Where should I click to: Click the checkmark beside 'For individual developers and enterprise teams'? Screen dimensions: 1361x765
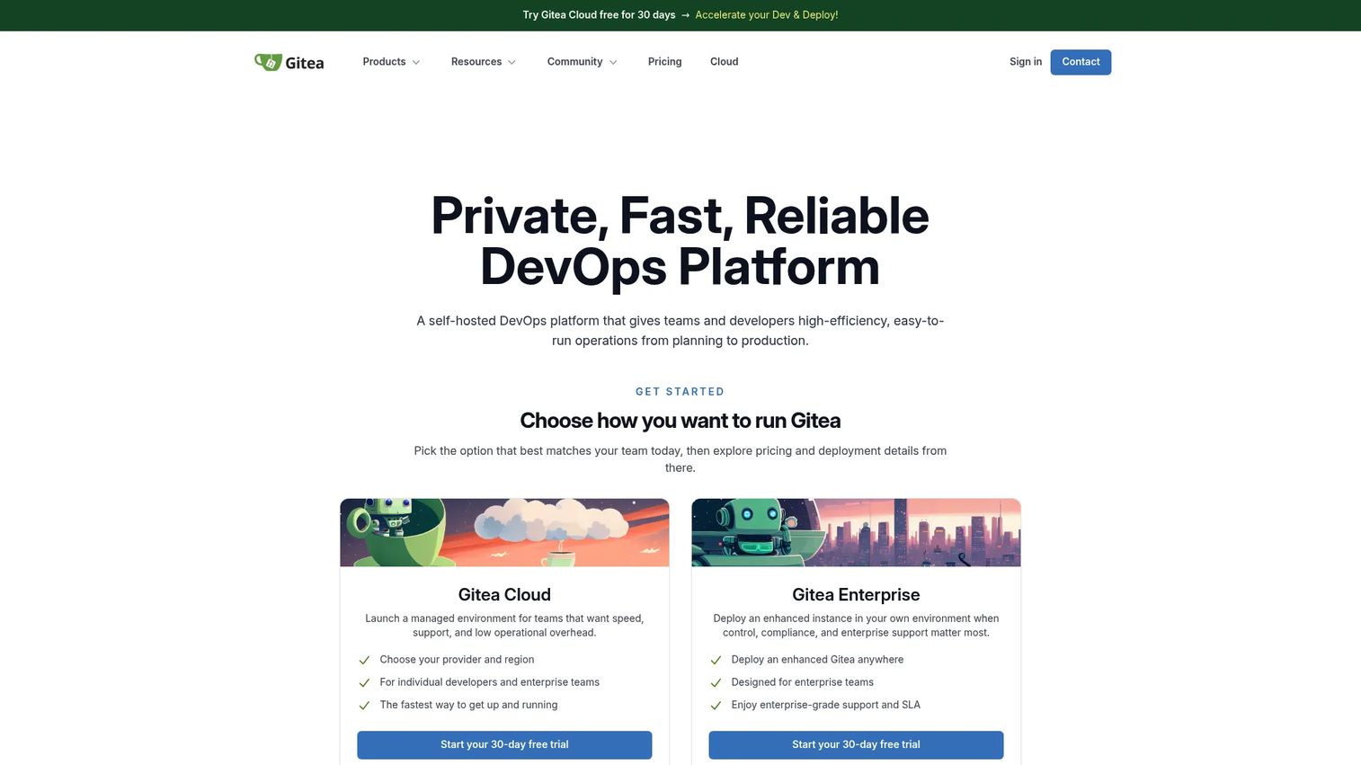click(364, 683)
